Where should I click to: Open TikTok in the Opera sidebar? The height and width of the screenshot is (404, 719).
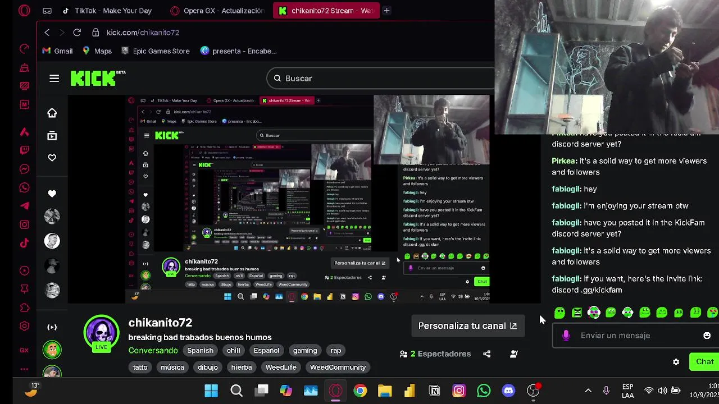click(24, 243)
